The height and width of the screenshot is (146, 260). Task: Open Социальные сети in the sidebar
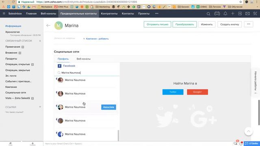[x=15, y=92]
